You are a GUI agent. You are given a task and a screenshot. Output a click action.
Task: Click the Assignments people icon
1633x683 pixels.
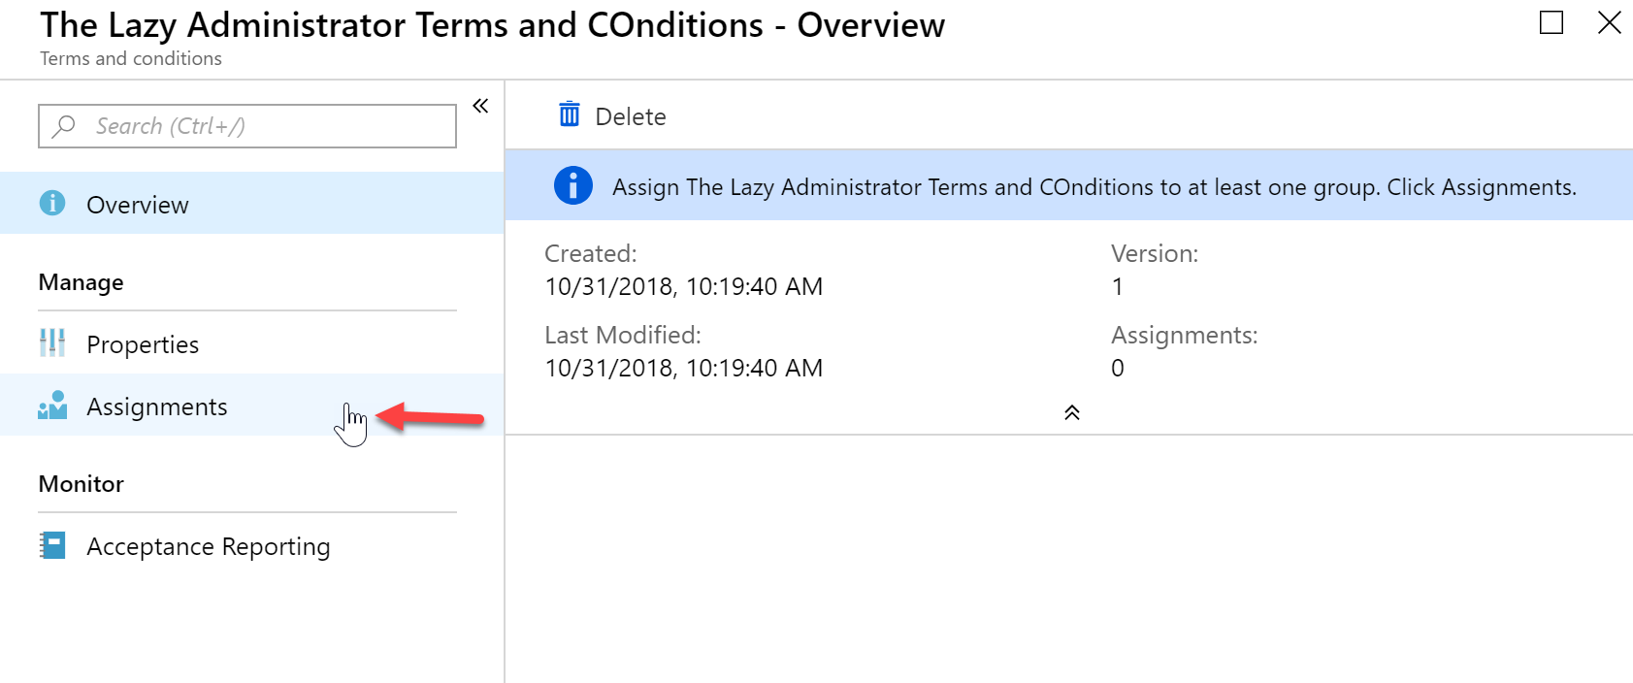coord(52,405)
